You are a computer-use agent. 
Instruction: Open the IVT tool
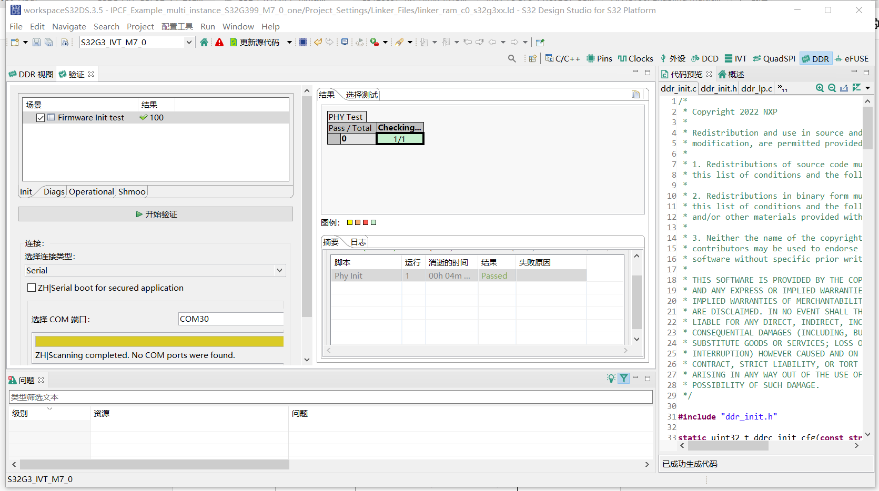click(x=735, y=58)
